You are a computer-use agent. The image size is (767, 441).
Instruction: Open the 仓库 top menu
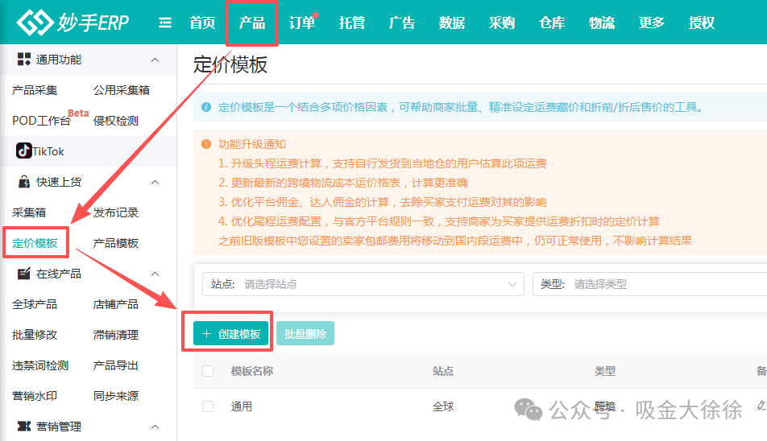click(x=552, y=23)
